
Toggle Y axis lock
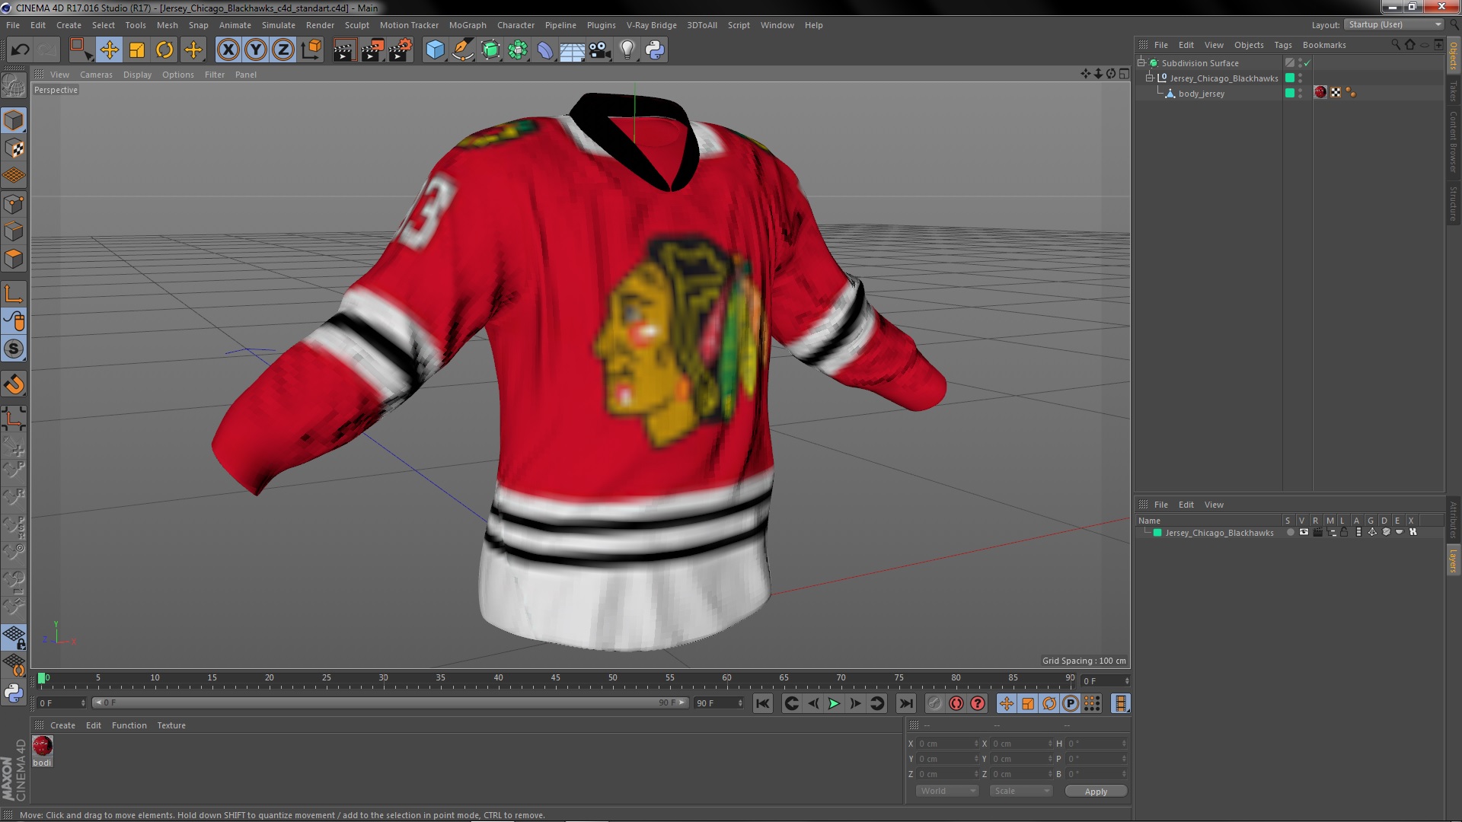(x=256, y=50)
